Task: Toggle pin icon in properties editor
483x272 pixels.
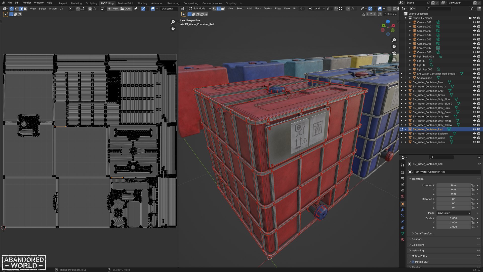Action: 479,164
